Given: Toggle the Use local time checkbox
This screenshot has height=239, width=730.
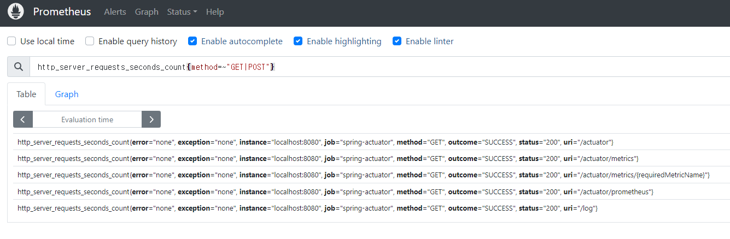Looking at the screenshot, I should tap(11, 41).
